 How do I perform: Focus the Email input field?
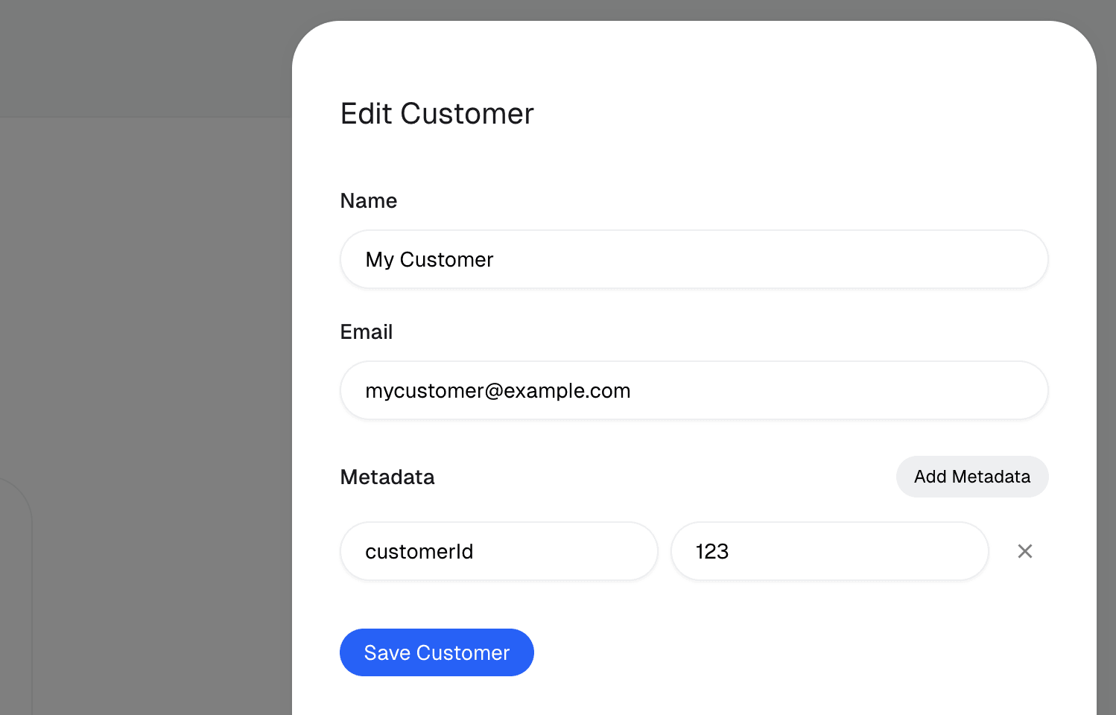[x=694, y=390]
